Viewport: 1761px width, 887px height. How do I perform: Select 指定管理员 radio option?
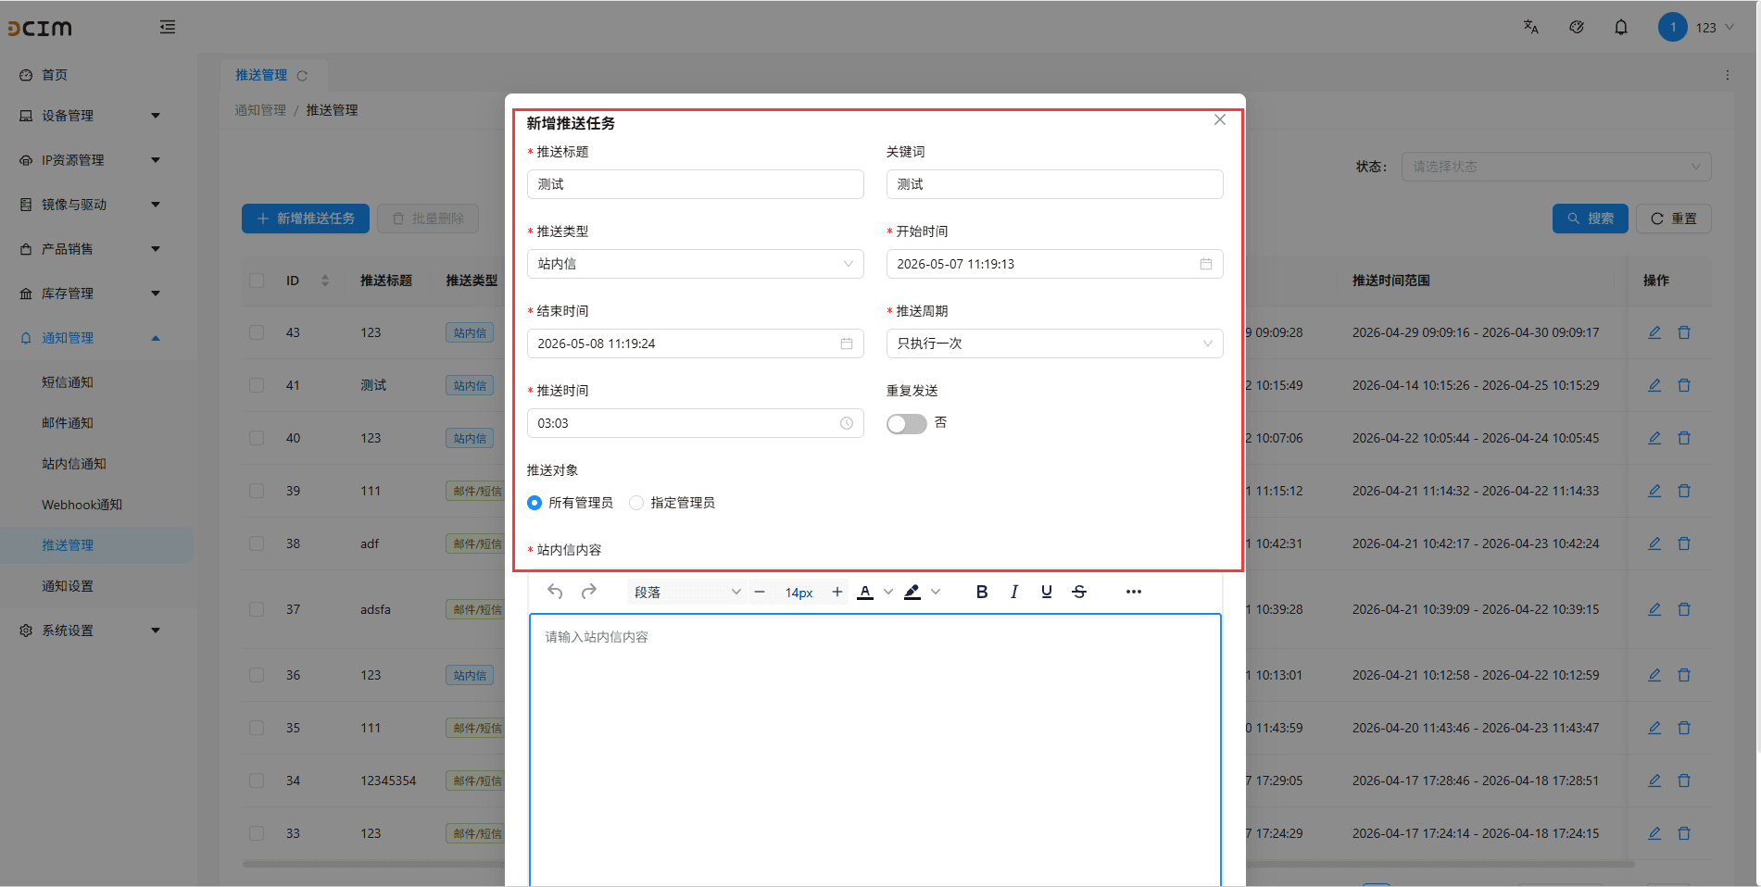636,503
